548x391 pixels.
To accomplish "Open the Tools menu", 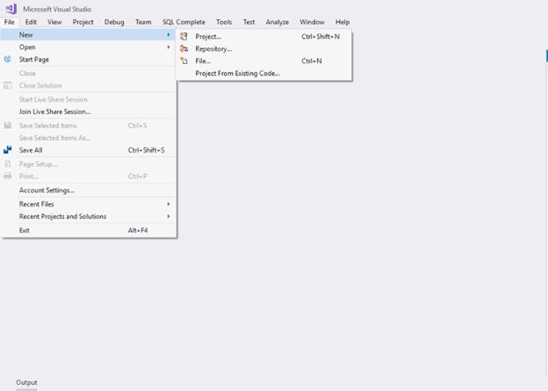I will pyautogui.click(x=224, y=22).
